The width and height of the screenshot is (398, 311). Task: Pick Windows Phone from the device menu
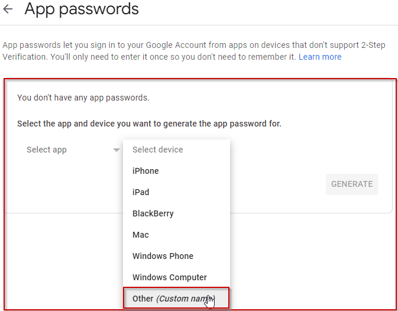pos(163,256)
